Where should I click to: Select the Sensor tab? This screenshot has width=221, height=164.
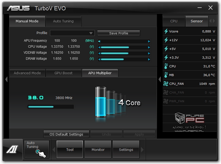coord(197,21)
